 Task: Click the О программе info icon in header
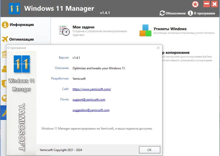[x=190, y=13]
